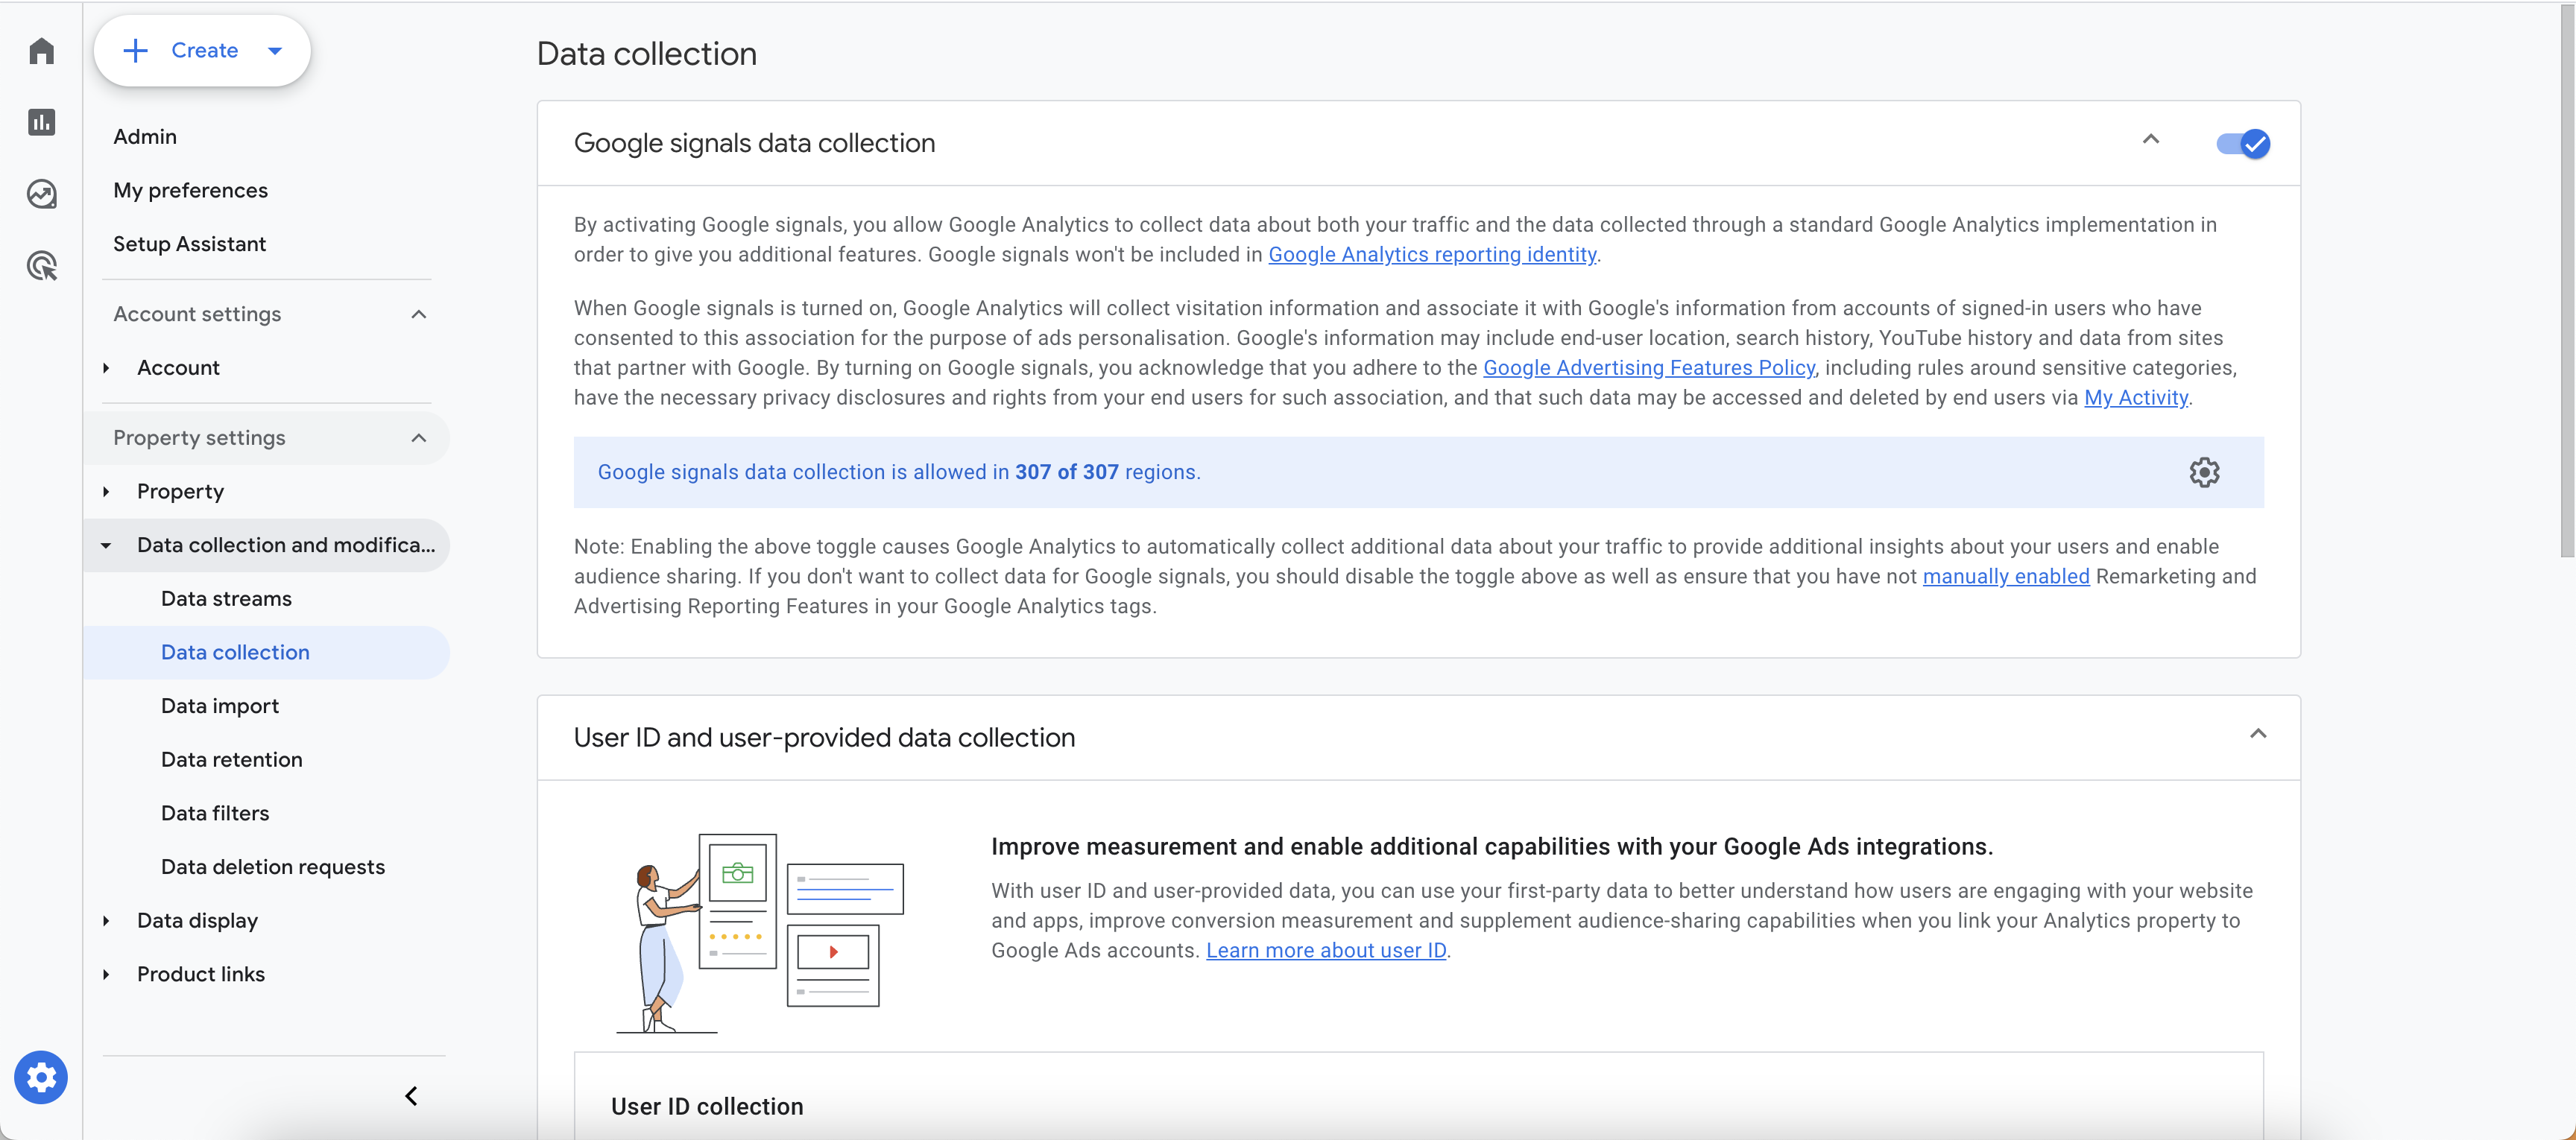Image resolution: width=2576 pixels, height=1140 pixels.
Task: Collapse the admin sidebar with back chevron
Action: [x=411, y=1096]
